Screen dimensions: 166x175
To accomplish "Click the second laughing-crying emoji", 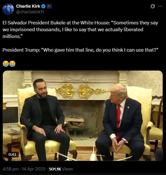I will pyautogui.click(x=12, y=64).
